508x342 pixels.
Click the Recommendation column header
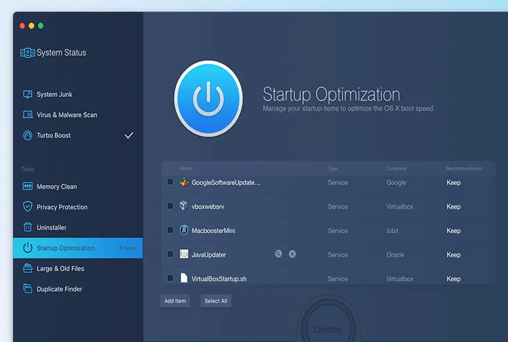pos(464,169)
